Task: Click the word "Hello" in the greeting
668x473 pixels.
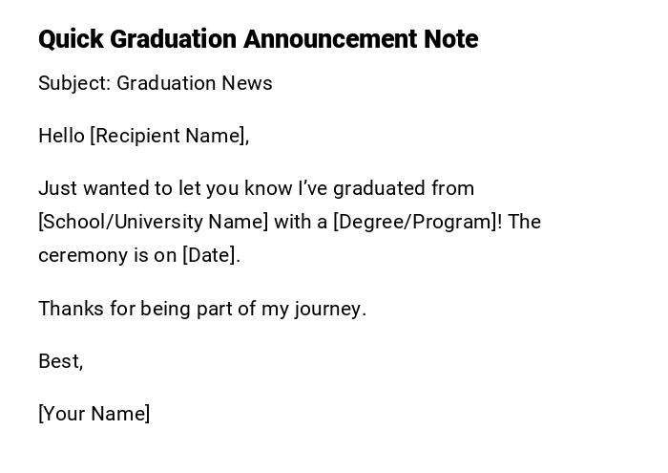Action: pyautogui.click(x=61, y=136)
